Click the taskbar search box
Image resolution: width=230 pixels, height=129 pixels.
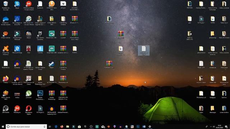[26, 126]
